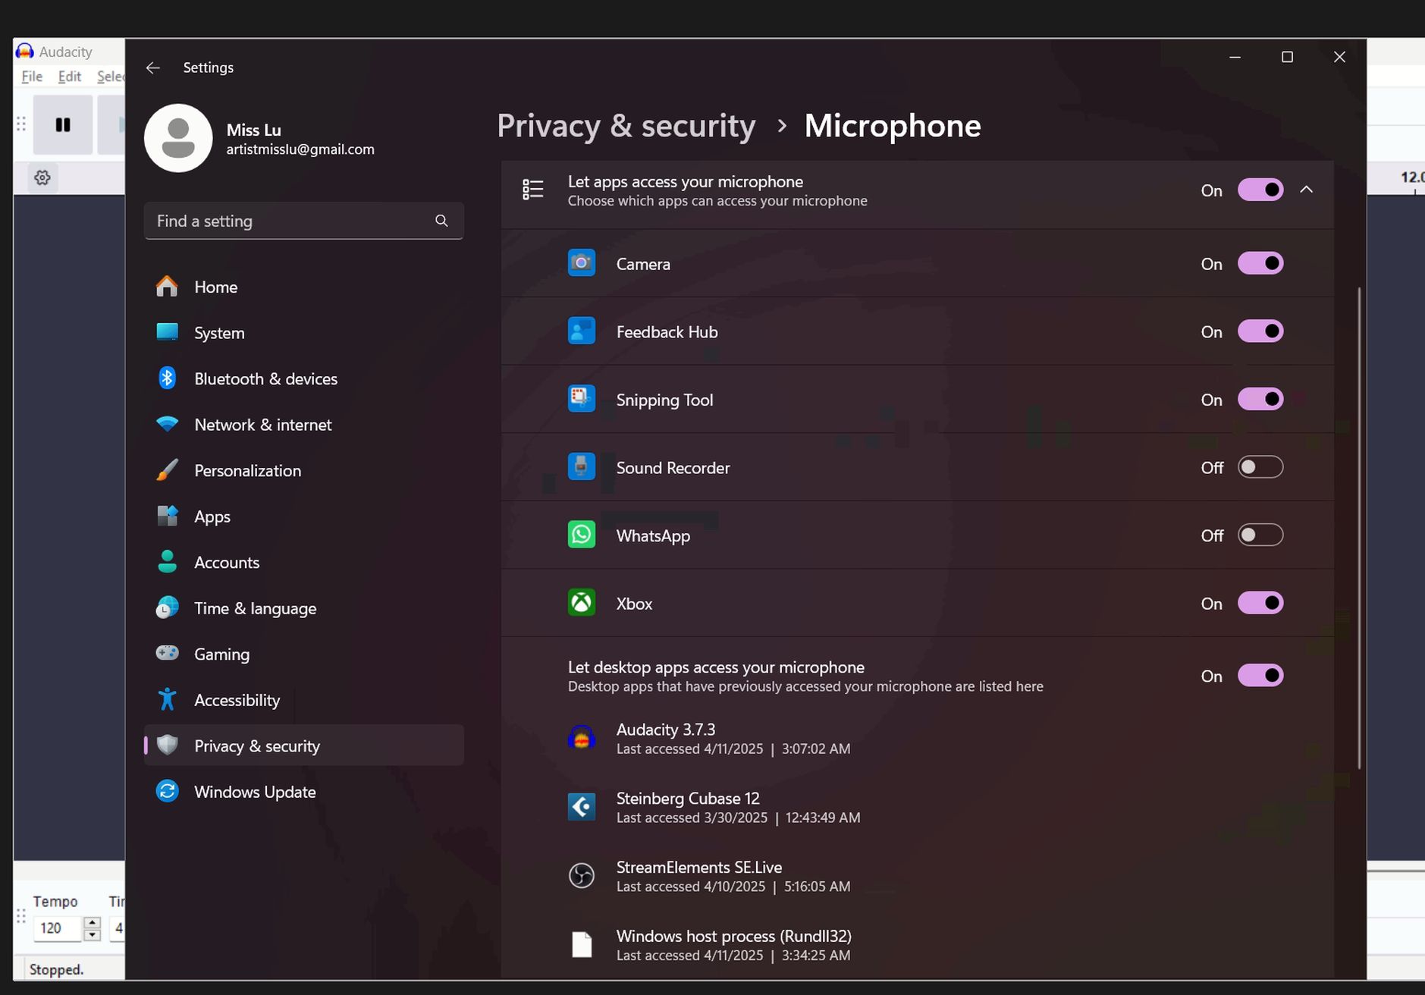1425x995 pixels.
Task: Open Windows Update page
Action: (303, 792)
